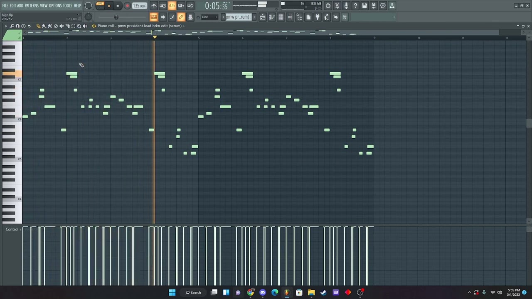Select the Draw pencil tool in piano roll

click(x=38, y=26)
